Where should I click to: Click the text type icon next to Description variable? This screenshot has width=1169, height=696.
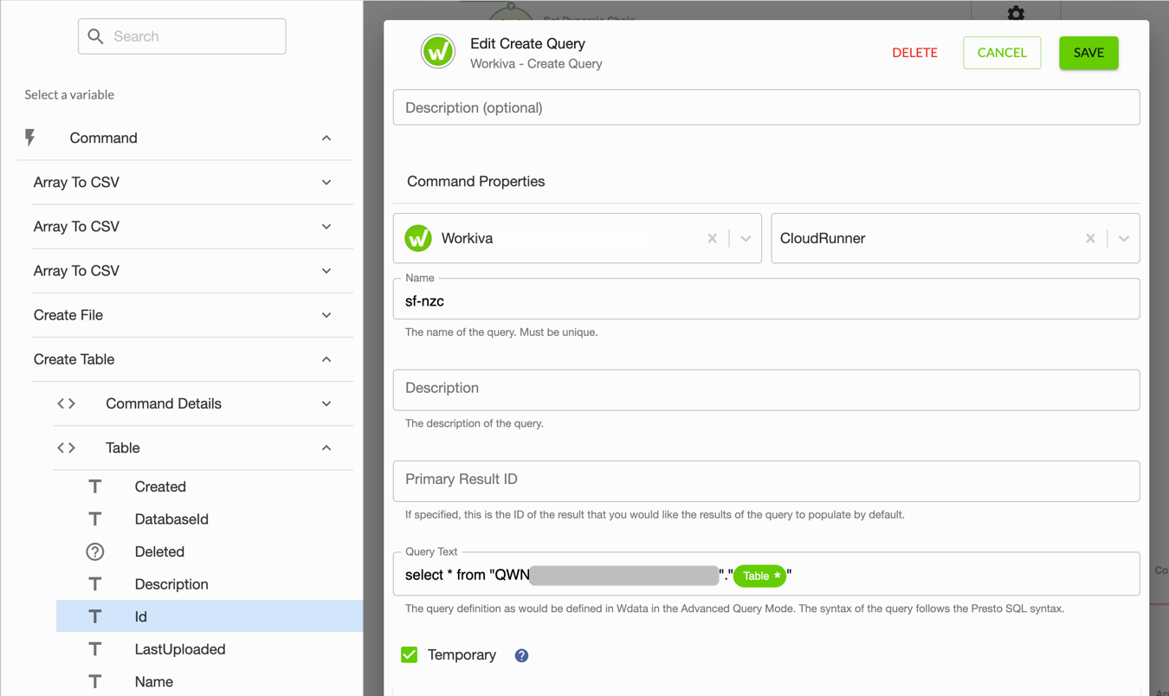tap(95, 584)
